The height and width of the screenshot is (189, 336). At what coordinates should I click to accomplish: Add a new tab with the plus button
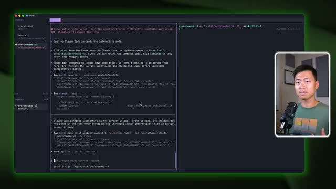62,20
